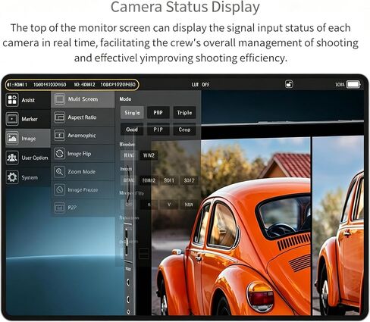Click the main orange car preview image
This screenshot has height=322, width=370.
[230, 226]
